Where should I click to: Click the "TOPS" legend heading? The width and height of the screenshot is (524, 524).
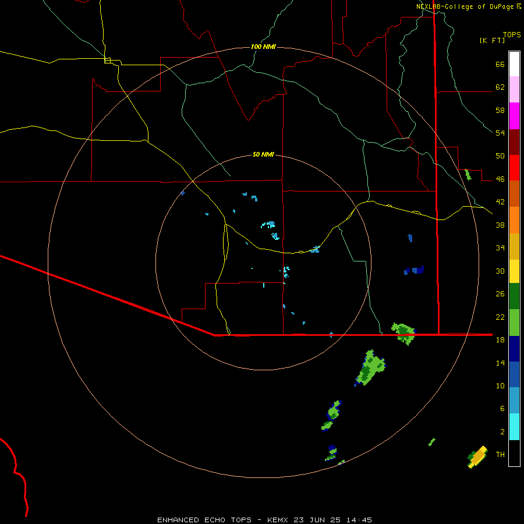coord(512,35)
